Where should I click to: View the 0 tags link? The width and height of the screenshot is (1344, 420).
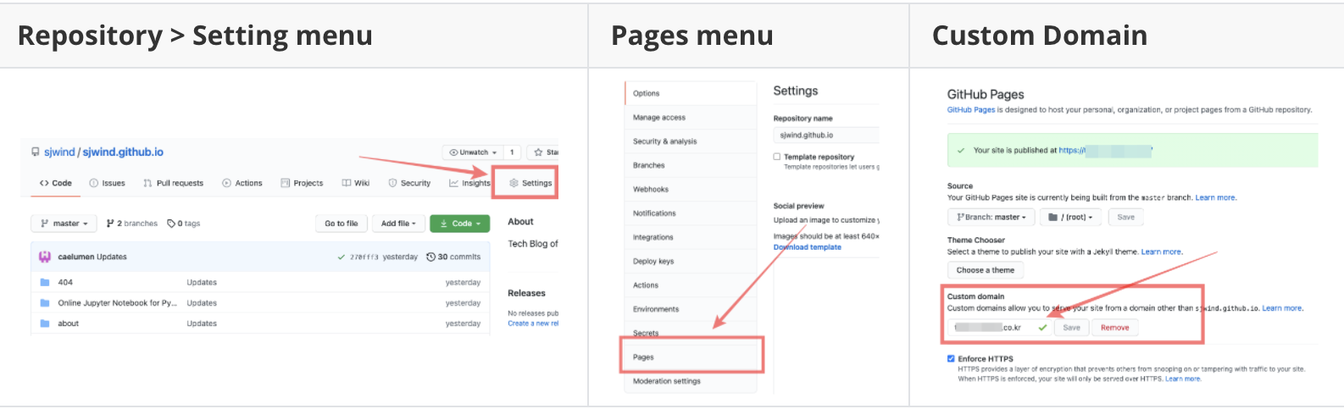click(x=184, y=224)
